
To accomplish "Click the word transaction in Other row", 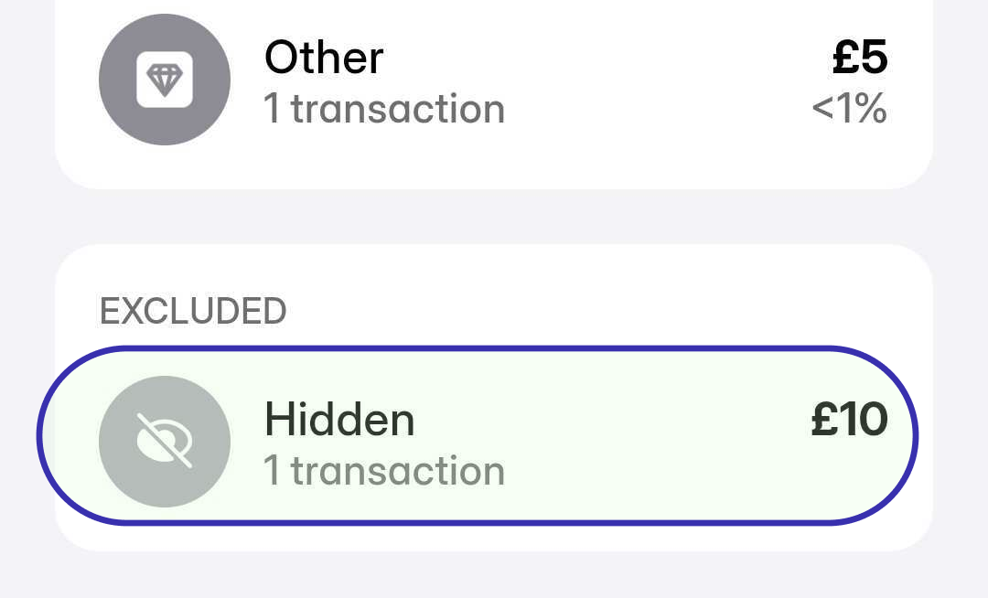I will click(x=398, y=109).
